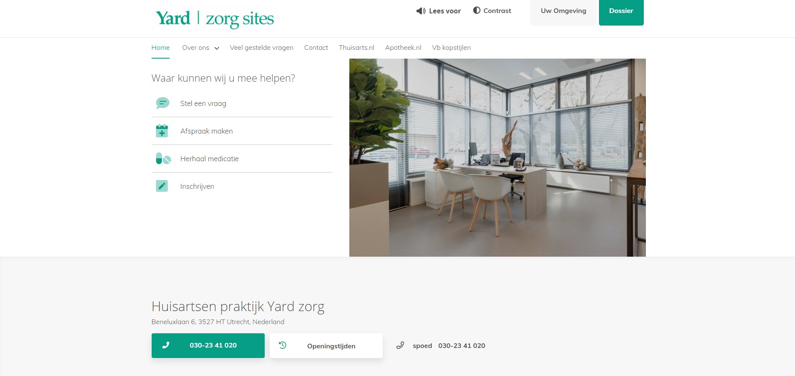Click the pencil icon for Inschrijven
This screenshot has width=795, height=376.
pos(162,186)
